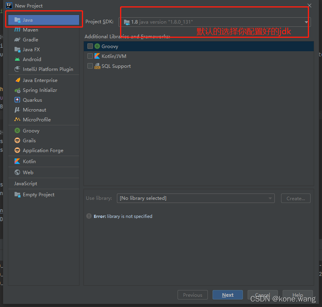
Task: Click the error exclamation icon
Action: point(89,216)
